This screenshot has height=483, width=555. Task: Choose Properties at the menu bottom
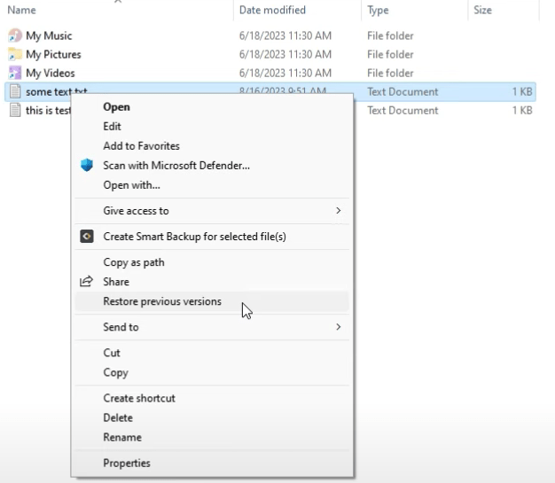pyautogui.click(x=127, y=463)
